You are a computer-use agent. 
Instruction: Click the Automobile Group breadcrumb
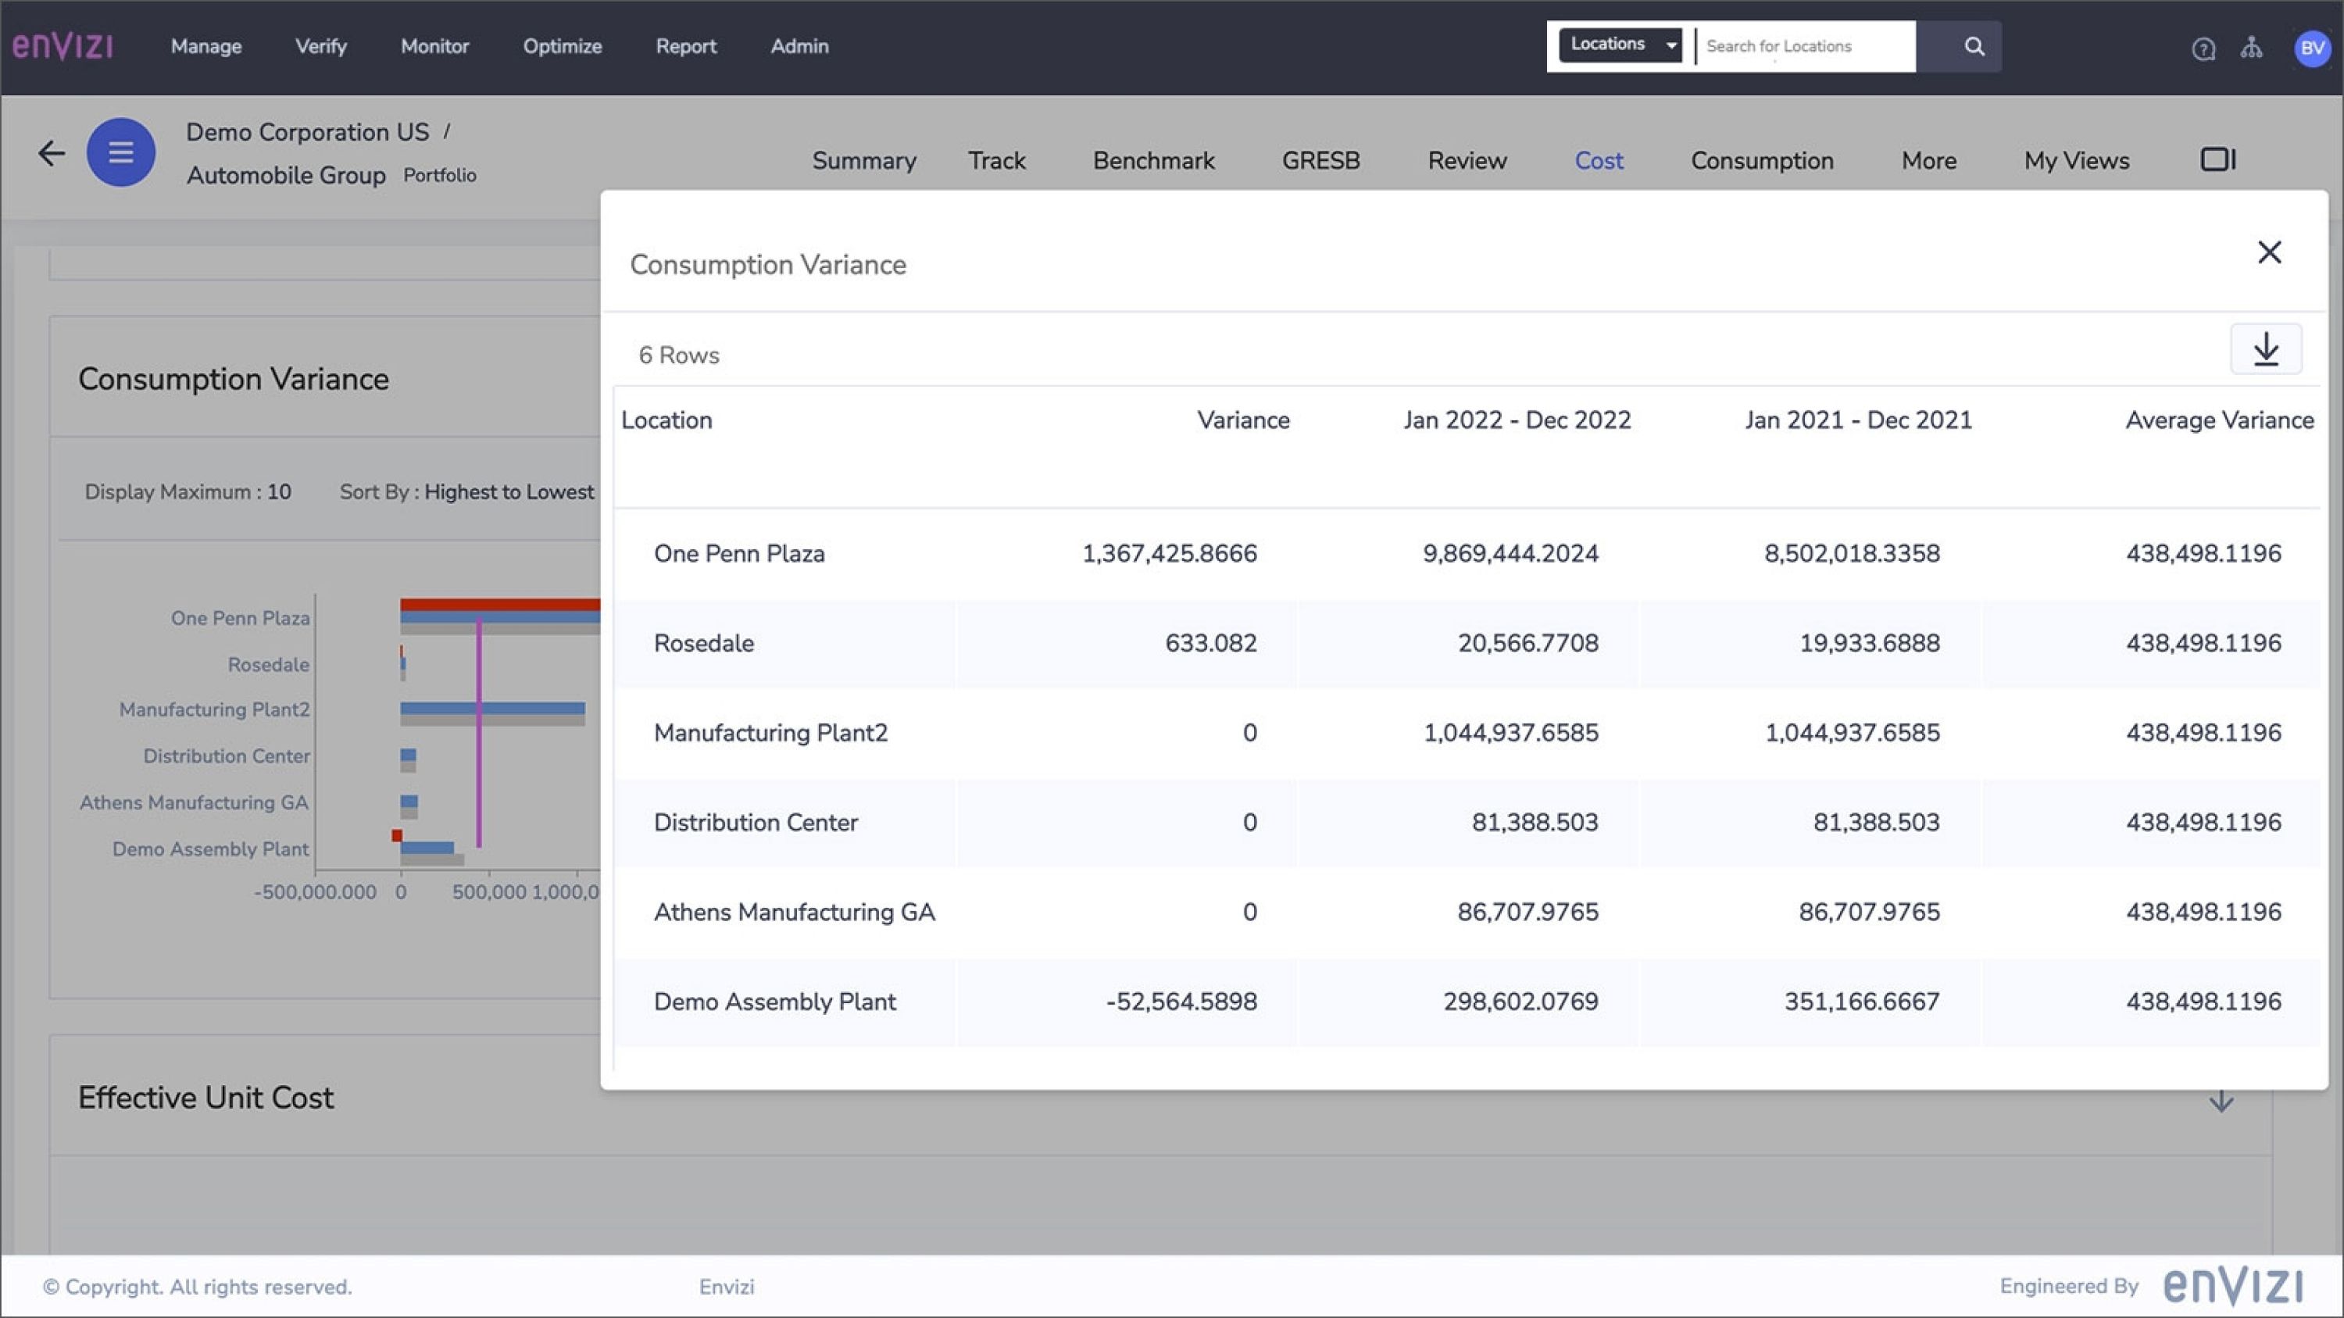(287, 176)
